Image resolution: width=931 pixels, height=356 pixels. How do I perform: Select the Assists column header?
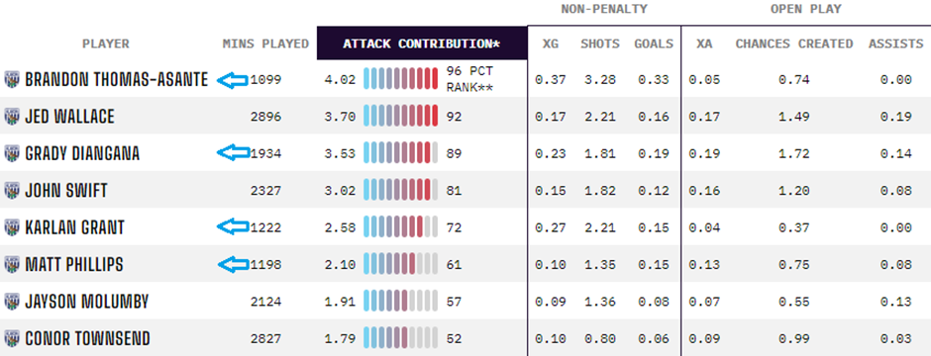(896, 44)
